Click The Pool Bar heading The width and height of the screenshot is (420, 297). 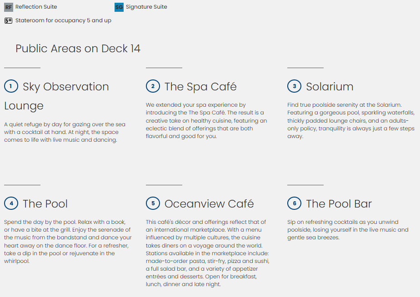pos(339,204)
